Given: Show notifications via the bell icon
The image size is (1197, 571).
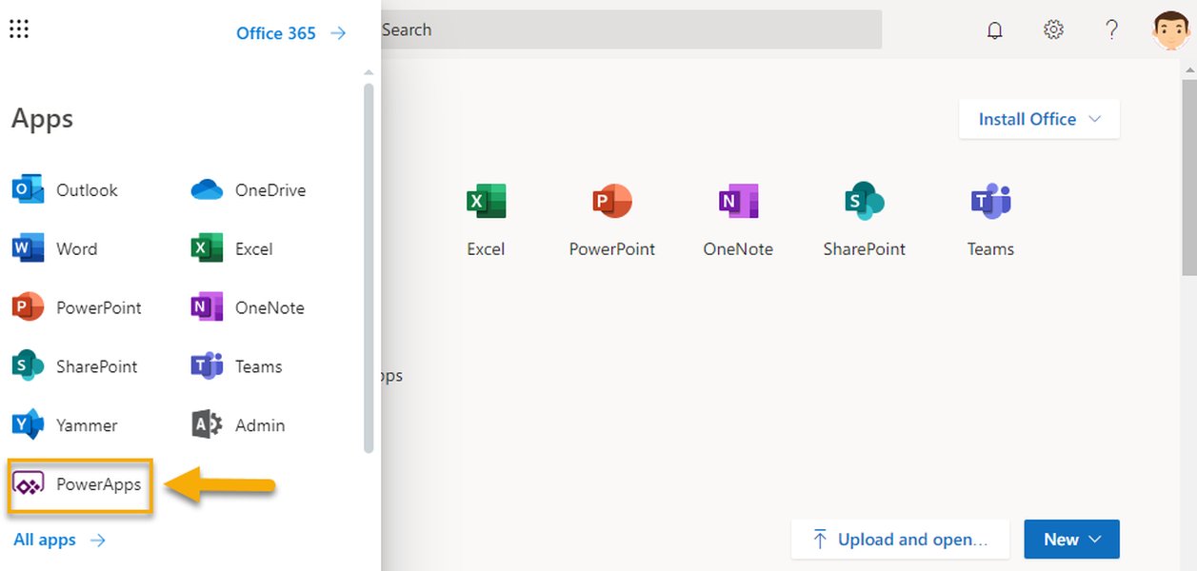Looking at the screenshot, I should tap(994, 30).
